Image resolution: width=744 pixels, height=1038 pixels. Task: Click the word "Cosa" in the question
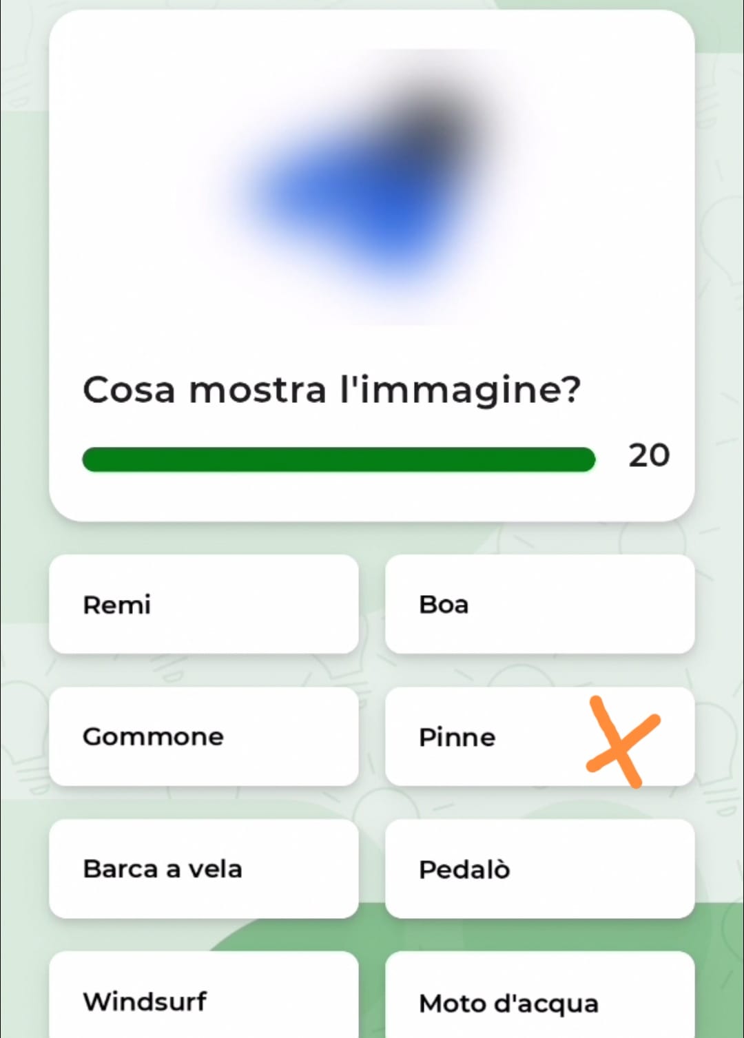click(129, 390)
